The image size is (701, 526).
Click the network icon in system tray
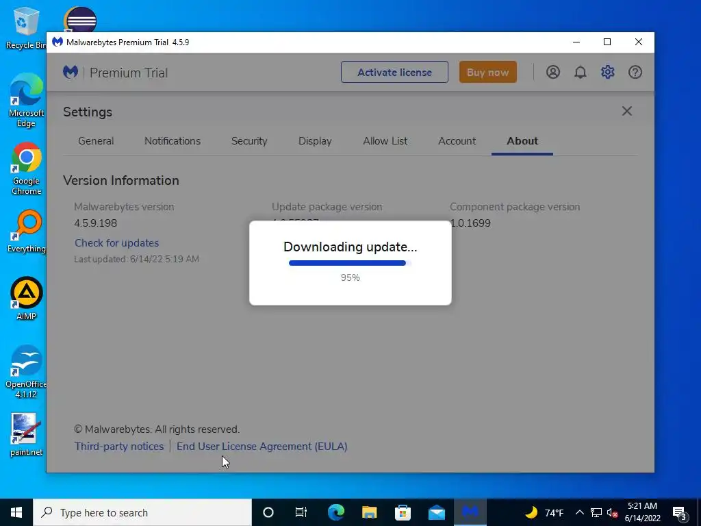[x=596, y=512]
